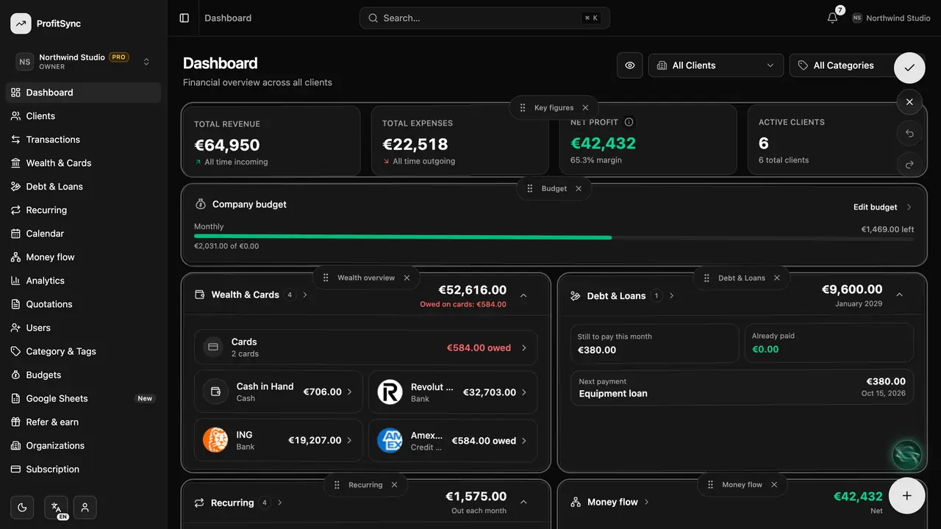Image resolution: width=941 pixels, height=529 pixels.
Task: Click the dark mode moon icon
Action: click(x=22, y=507)
